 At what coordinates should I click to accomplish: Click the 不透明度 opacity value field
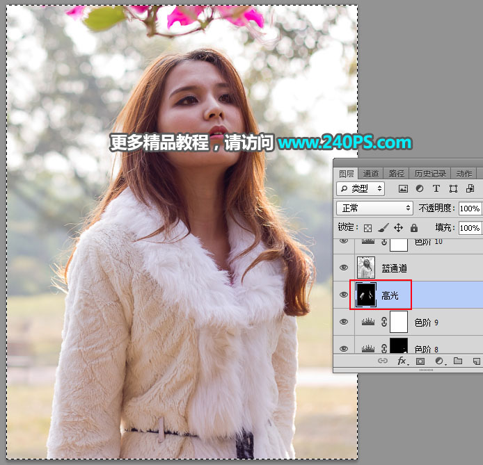[470, 209]
